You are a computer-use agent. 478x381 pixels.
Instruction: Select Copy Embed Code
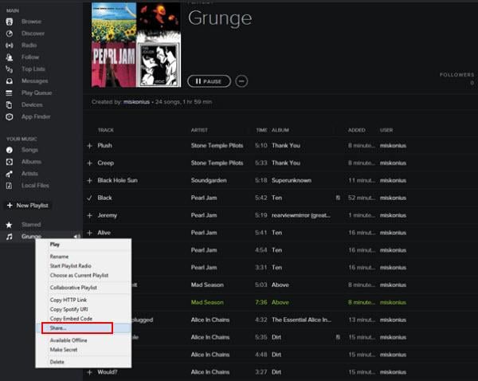click(72, 319)
